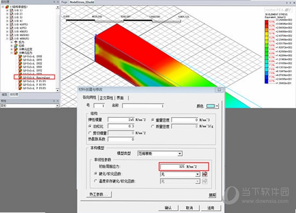
Task: Click the 热工参数 button
Action: tap(99, 194)
